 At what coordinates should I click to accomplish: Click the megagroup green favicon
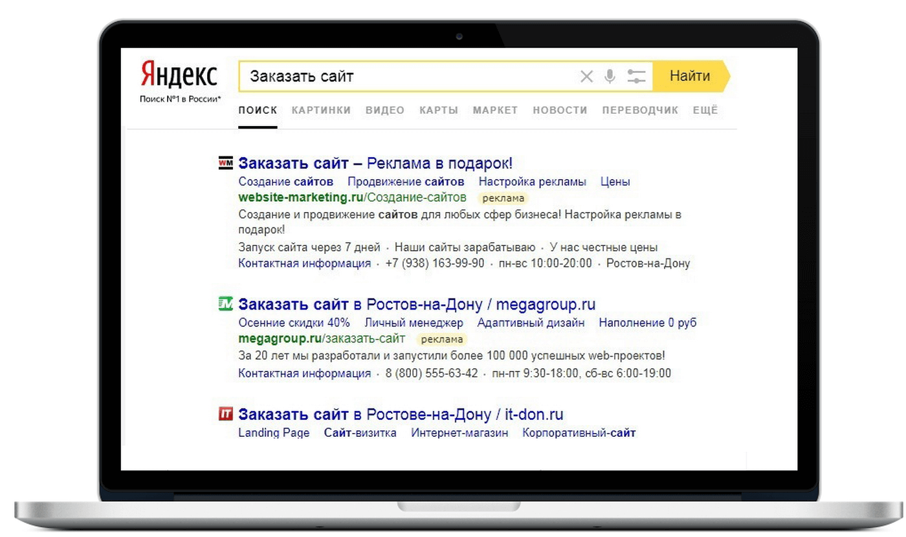(x=225, y=303)
